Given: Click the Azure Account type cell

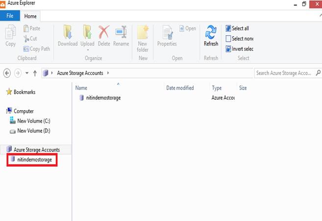Looking at the screenshot, I should point(223,98).
